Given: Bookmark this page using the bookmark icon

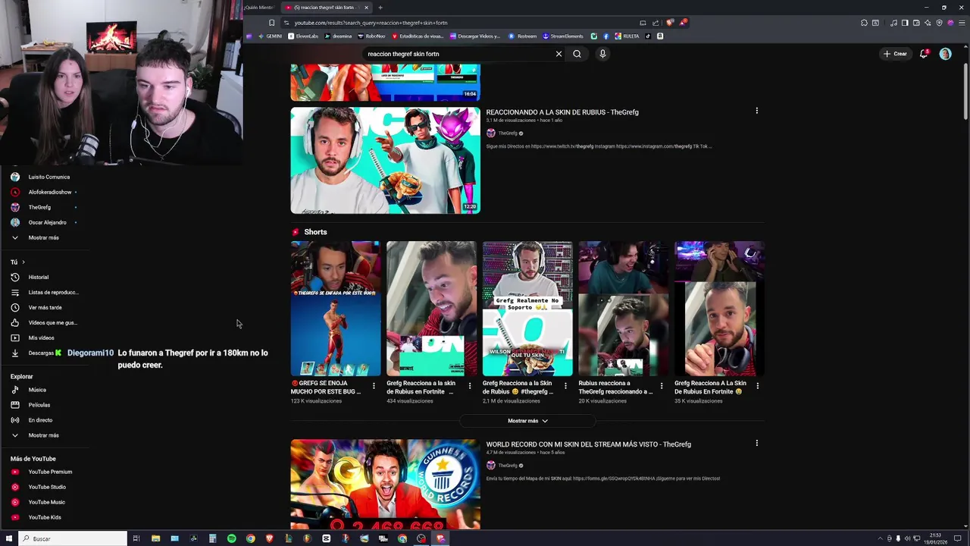Looking at the screenshot, I should click(271, 23).
